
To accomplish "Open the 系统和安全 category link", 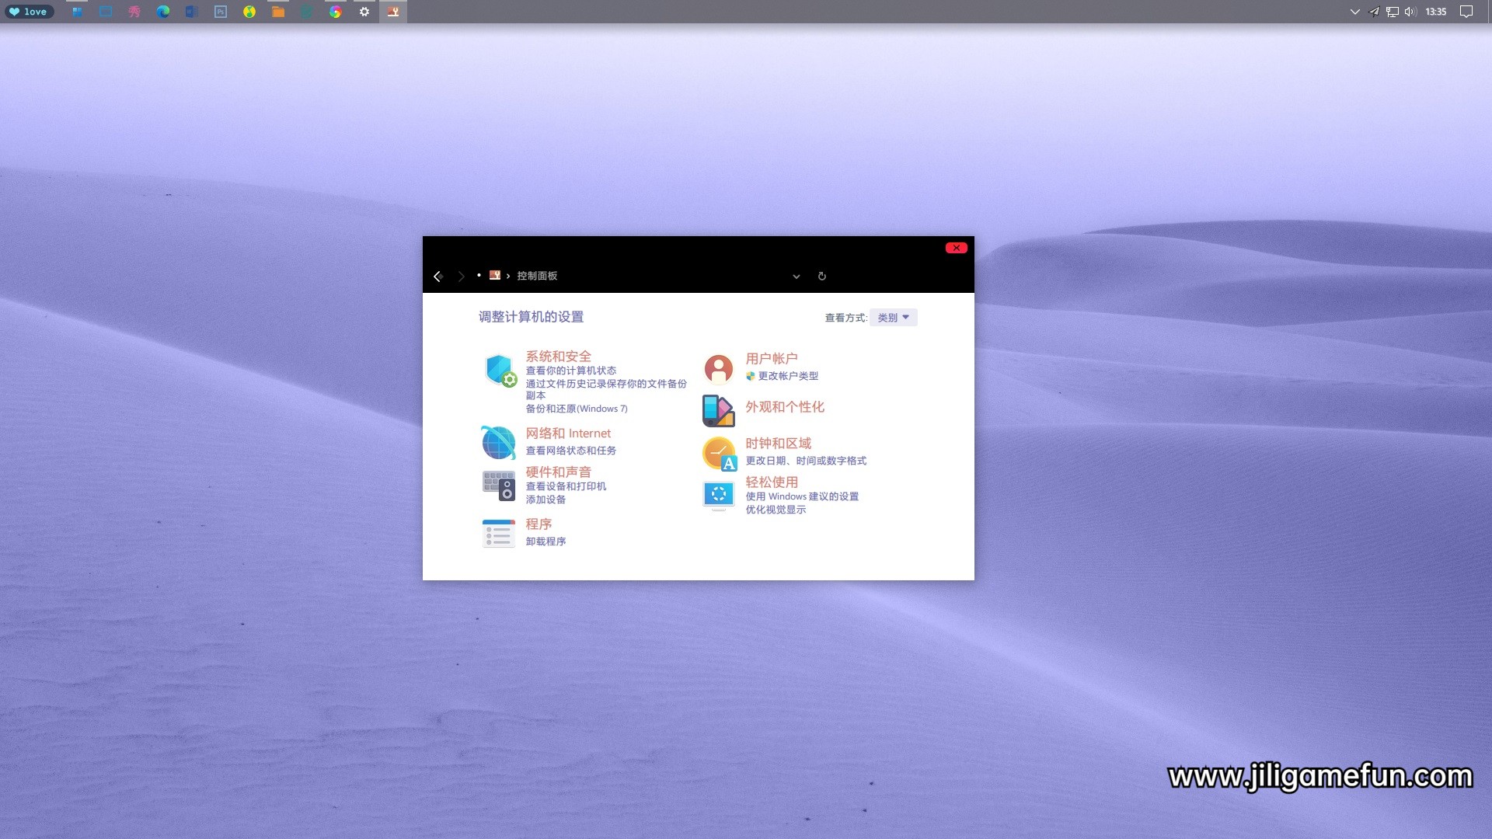I will [558, 357].
